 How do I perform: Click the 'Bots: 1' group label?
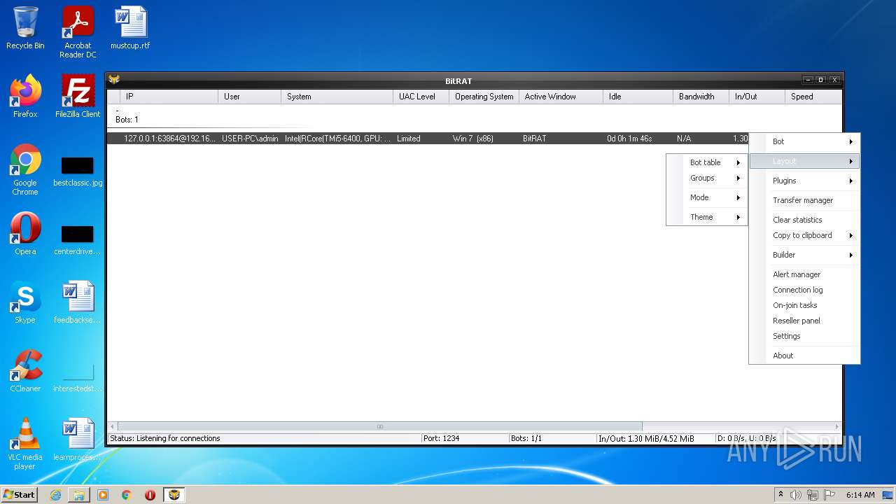(x=127, y=120)
